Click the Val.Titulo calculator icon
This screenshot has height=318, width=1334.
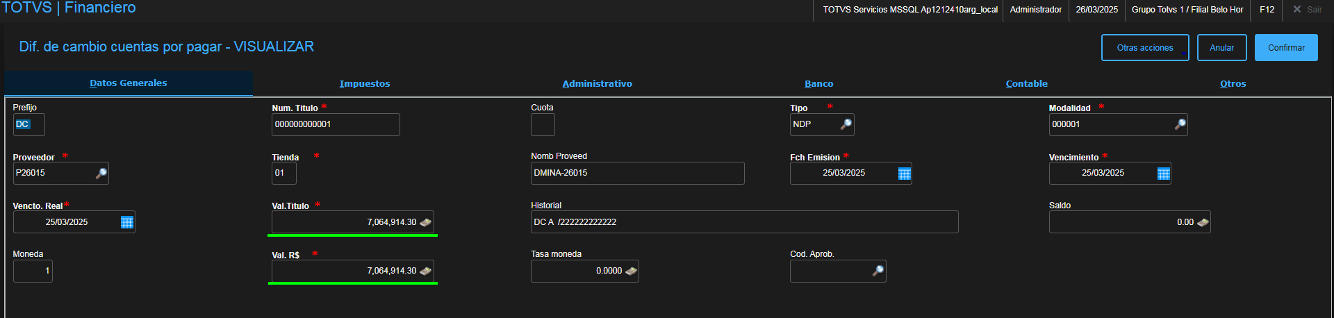click(426, 222)
